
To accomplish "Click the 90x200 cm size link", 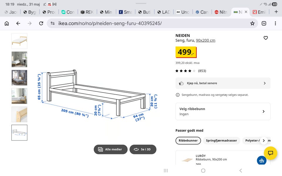I will click(206, 40).
